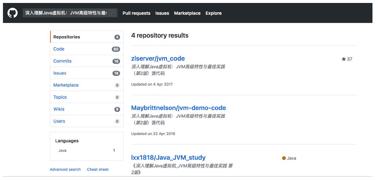
Task: View Issues results in the sidebar
Action: [60, 73]
